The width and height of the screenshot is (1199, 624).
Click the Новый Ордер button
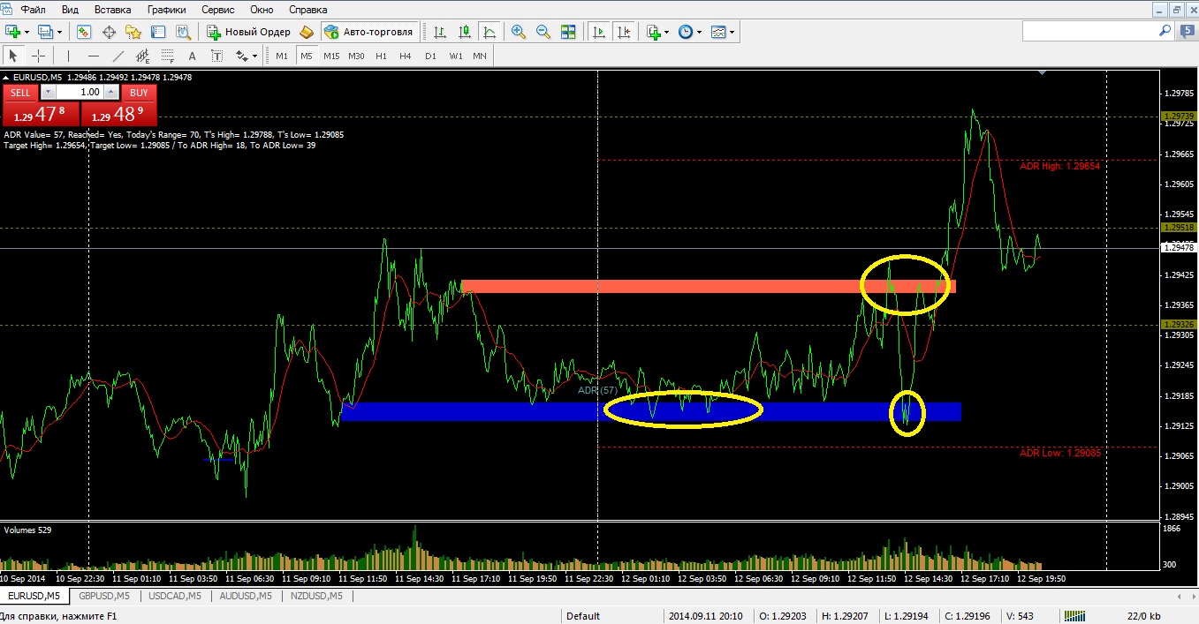(249, 32)
